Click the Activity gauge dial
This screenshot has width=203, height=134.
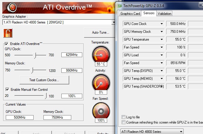101,82
